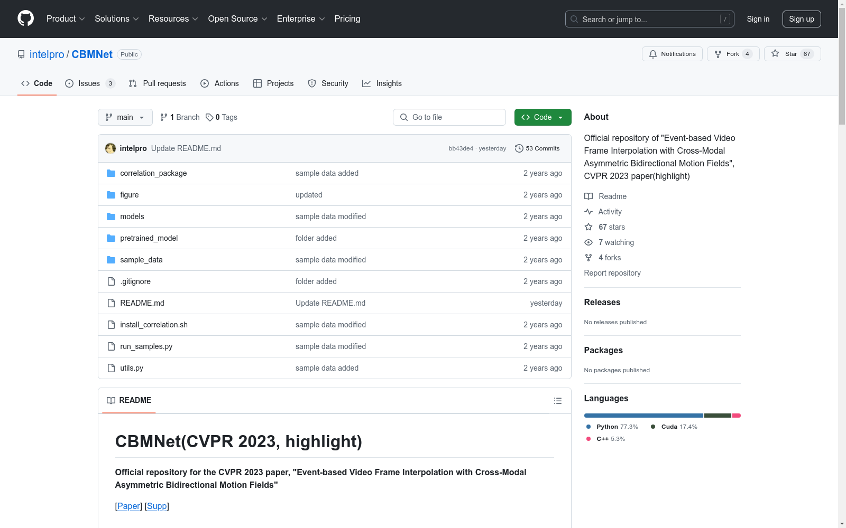Image resolution: width=846 pixels, height=528 pixels.
Task: Click the star icon beside 67 stars
Action: pyautogui.click(x=588, y=227)
